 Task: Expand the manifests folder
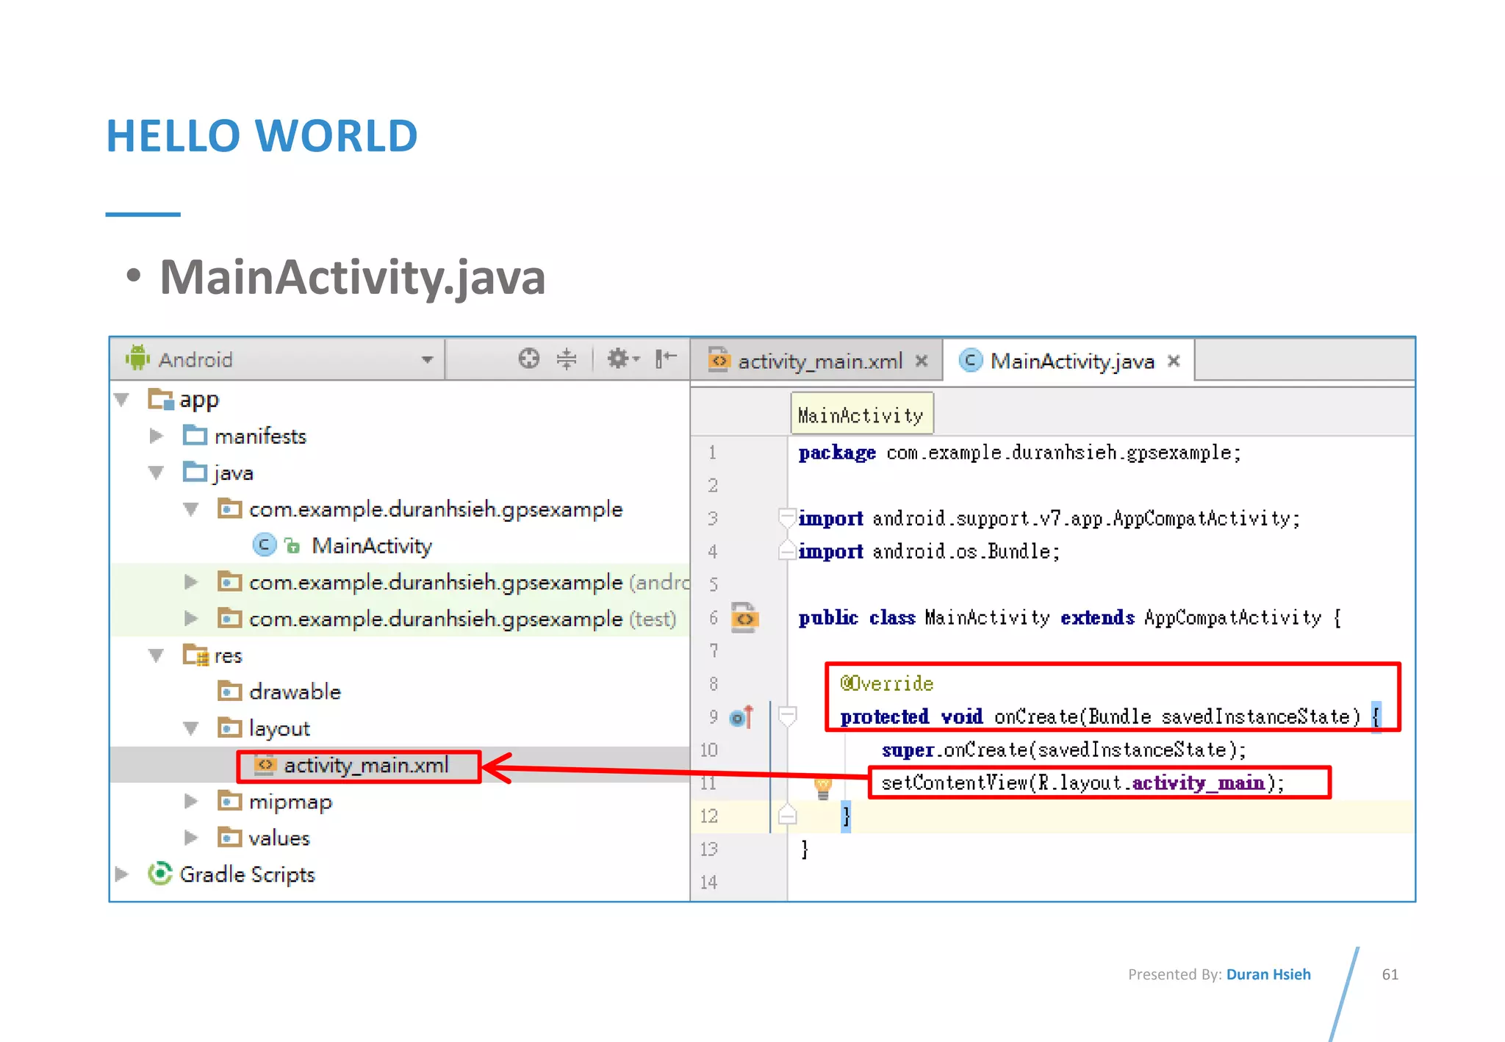pyautogui.click(x=156, y=436)
